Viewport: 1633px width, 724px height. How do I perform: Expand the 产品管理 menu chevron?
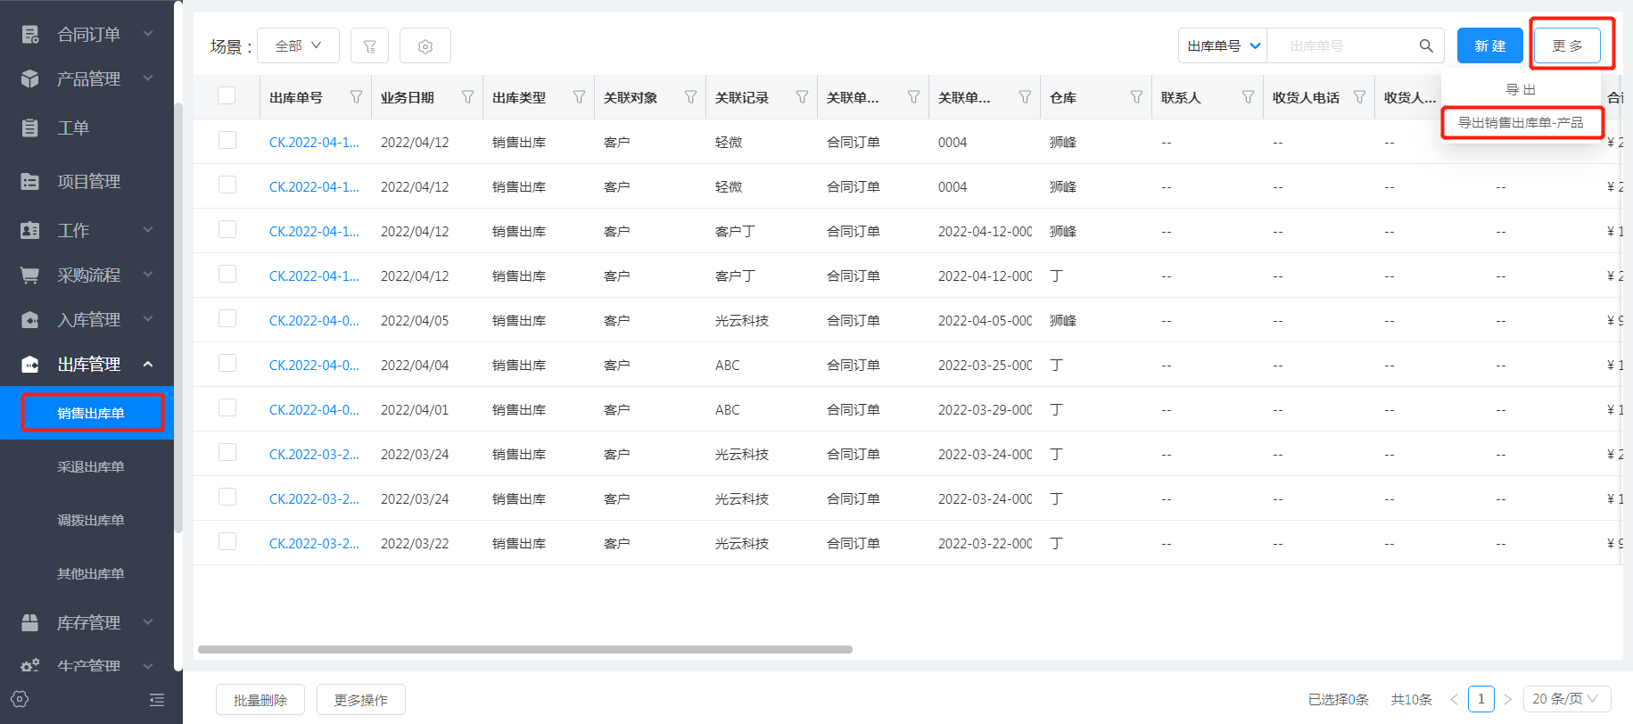[x=148, y=78]
